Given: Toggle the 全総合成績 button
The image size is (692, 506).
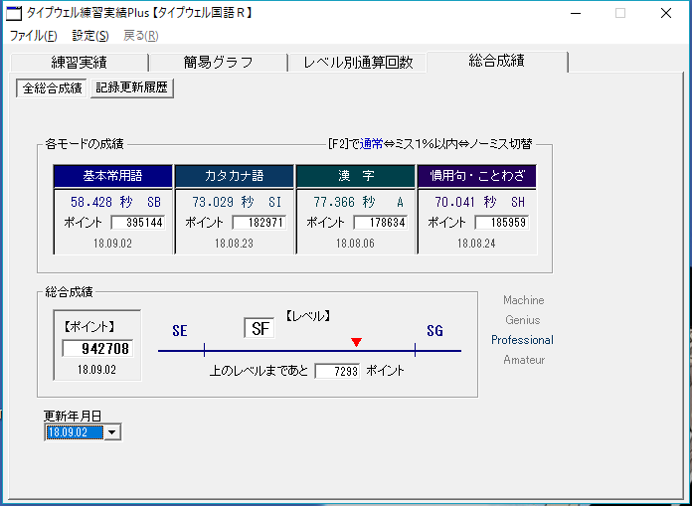Looking at the screenshot, I should tap(52, 87).
